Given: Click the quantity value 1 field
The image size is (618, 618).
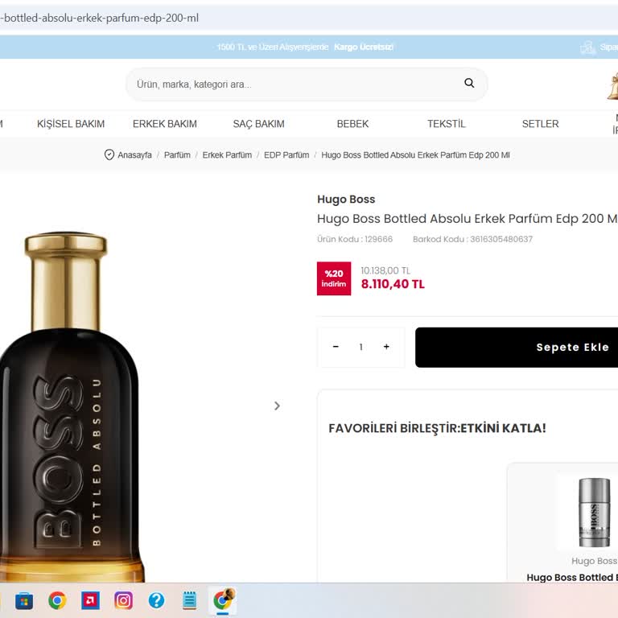Looking at the screenshot, I should pos(361,347).
